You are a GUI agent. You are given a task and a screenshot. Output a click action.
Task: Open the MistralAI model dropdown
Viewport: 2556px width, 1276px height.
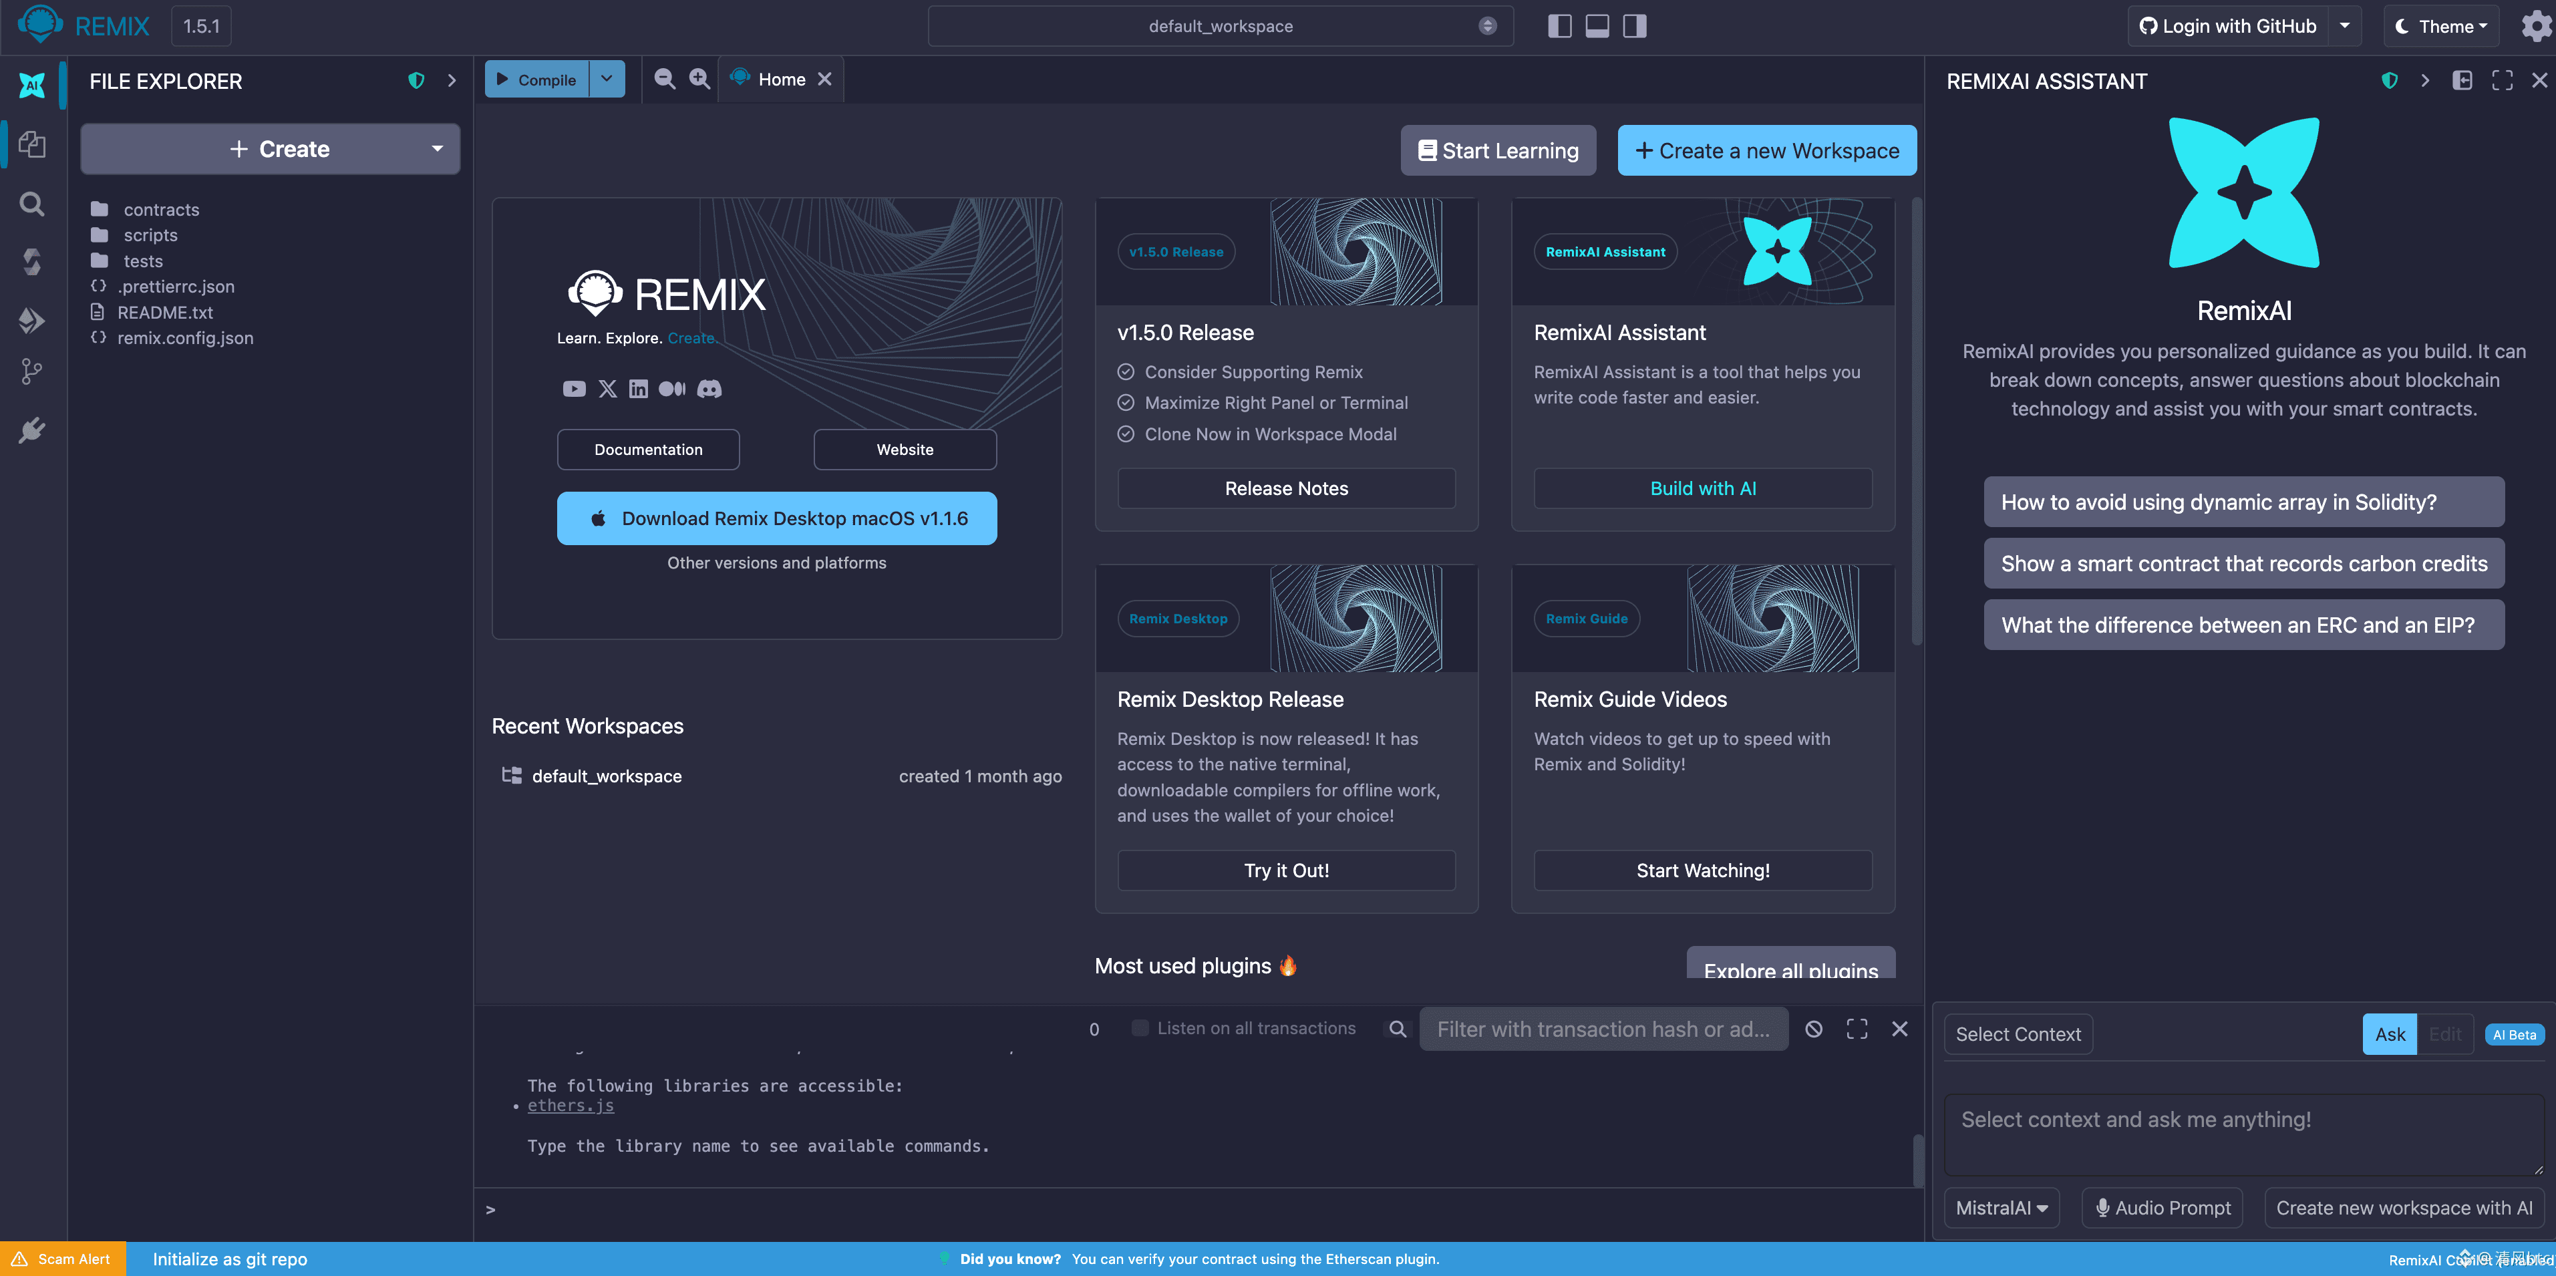[x=2002, y=1208]
